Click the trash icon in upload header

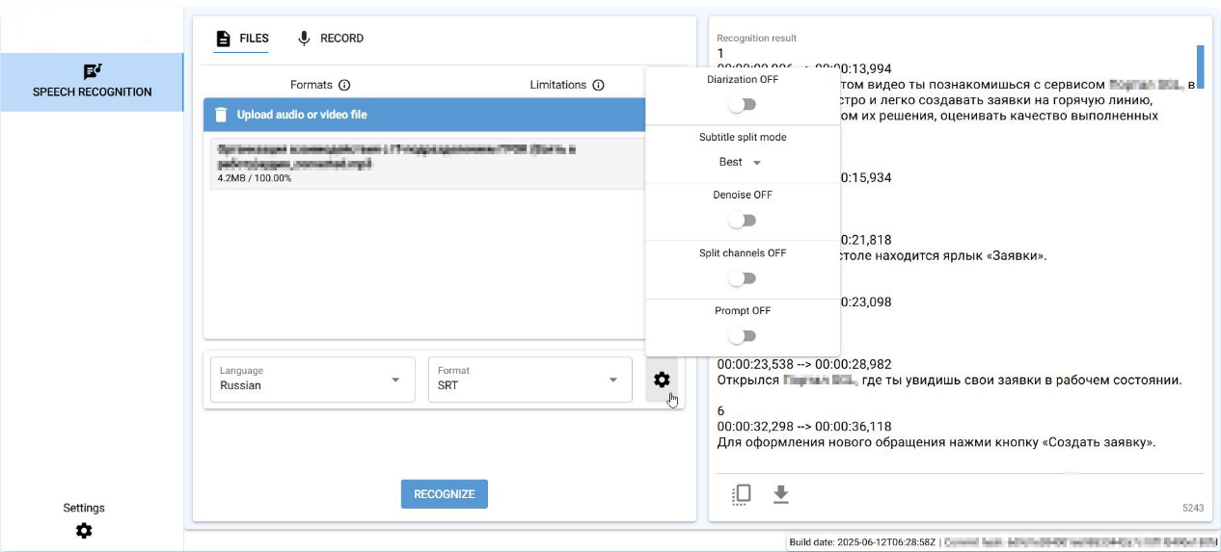click(x=221, y=115)
